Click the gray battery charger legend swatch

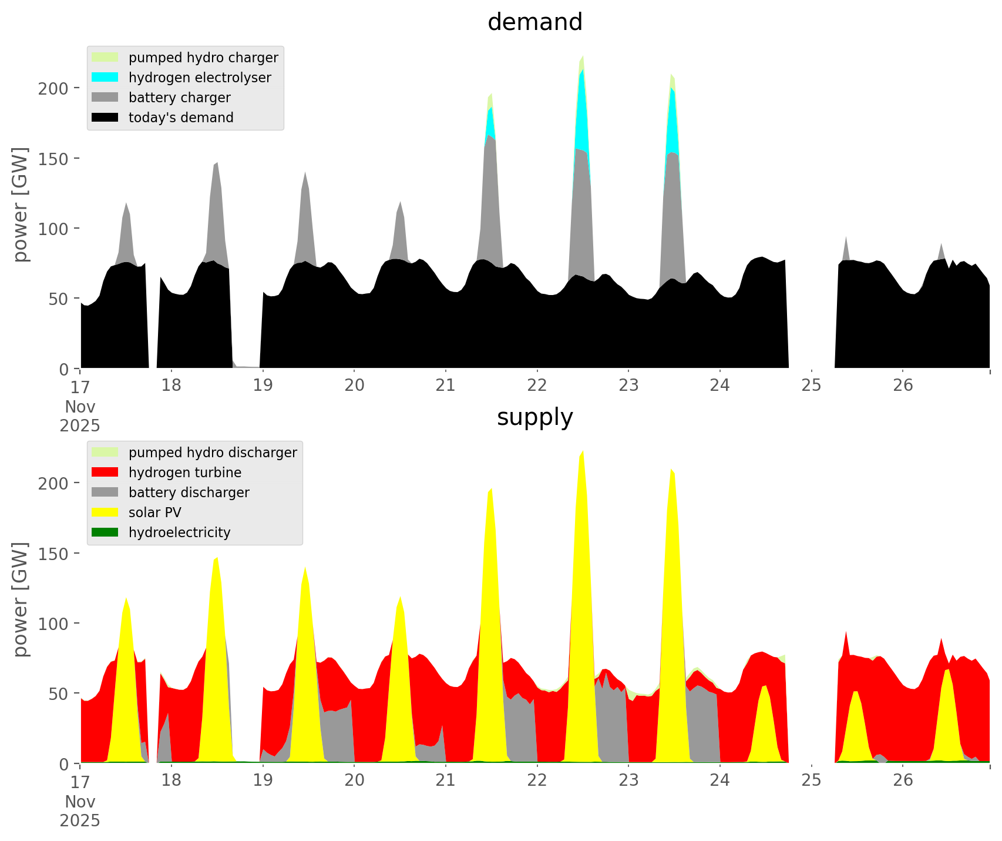pyautogui.click(x=105, y=98)
